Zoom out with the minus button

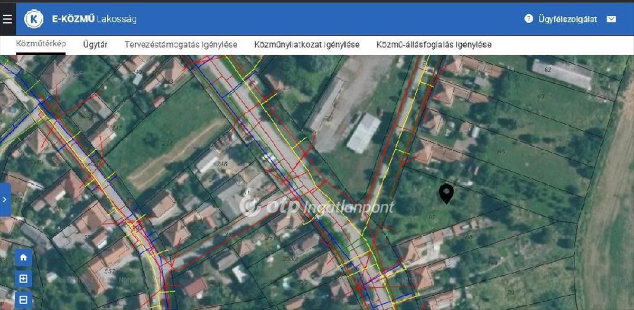click(x=23, y=299)
